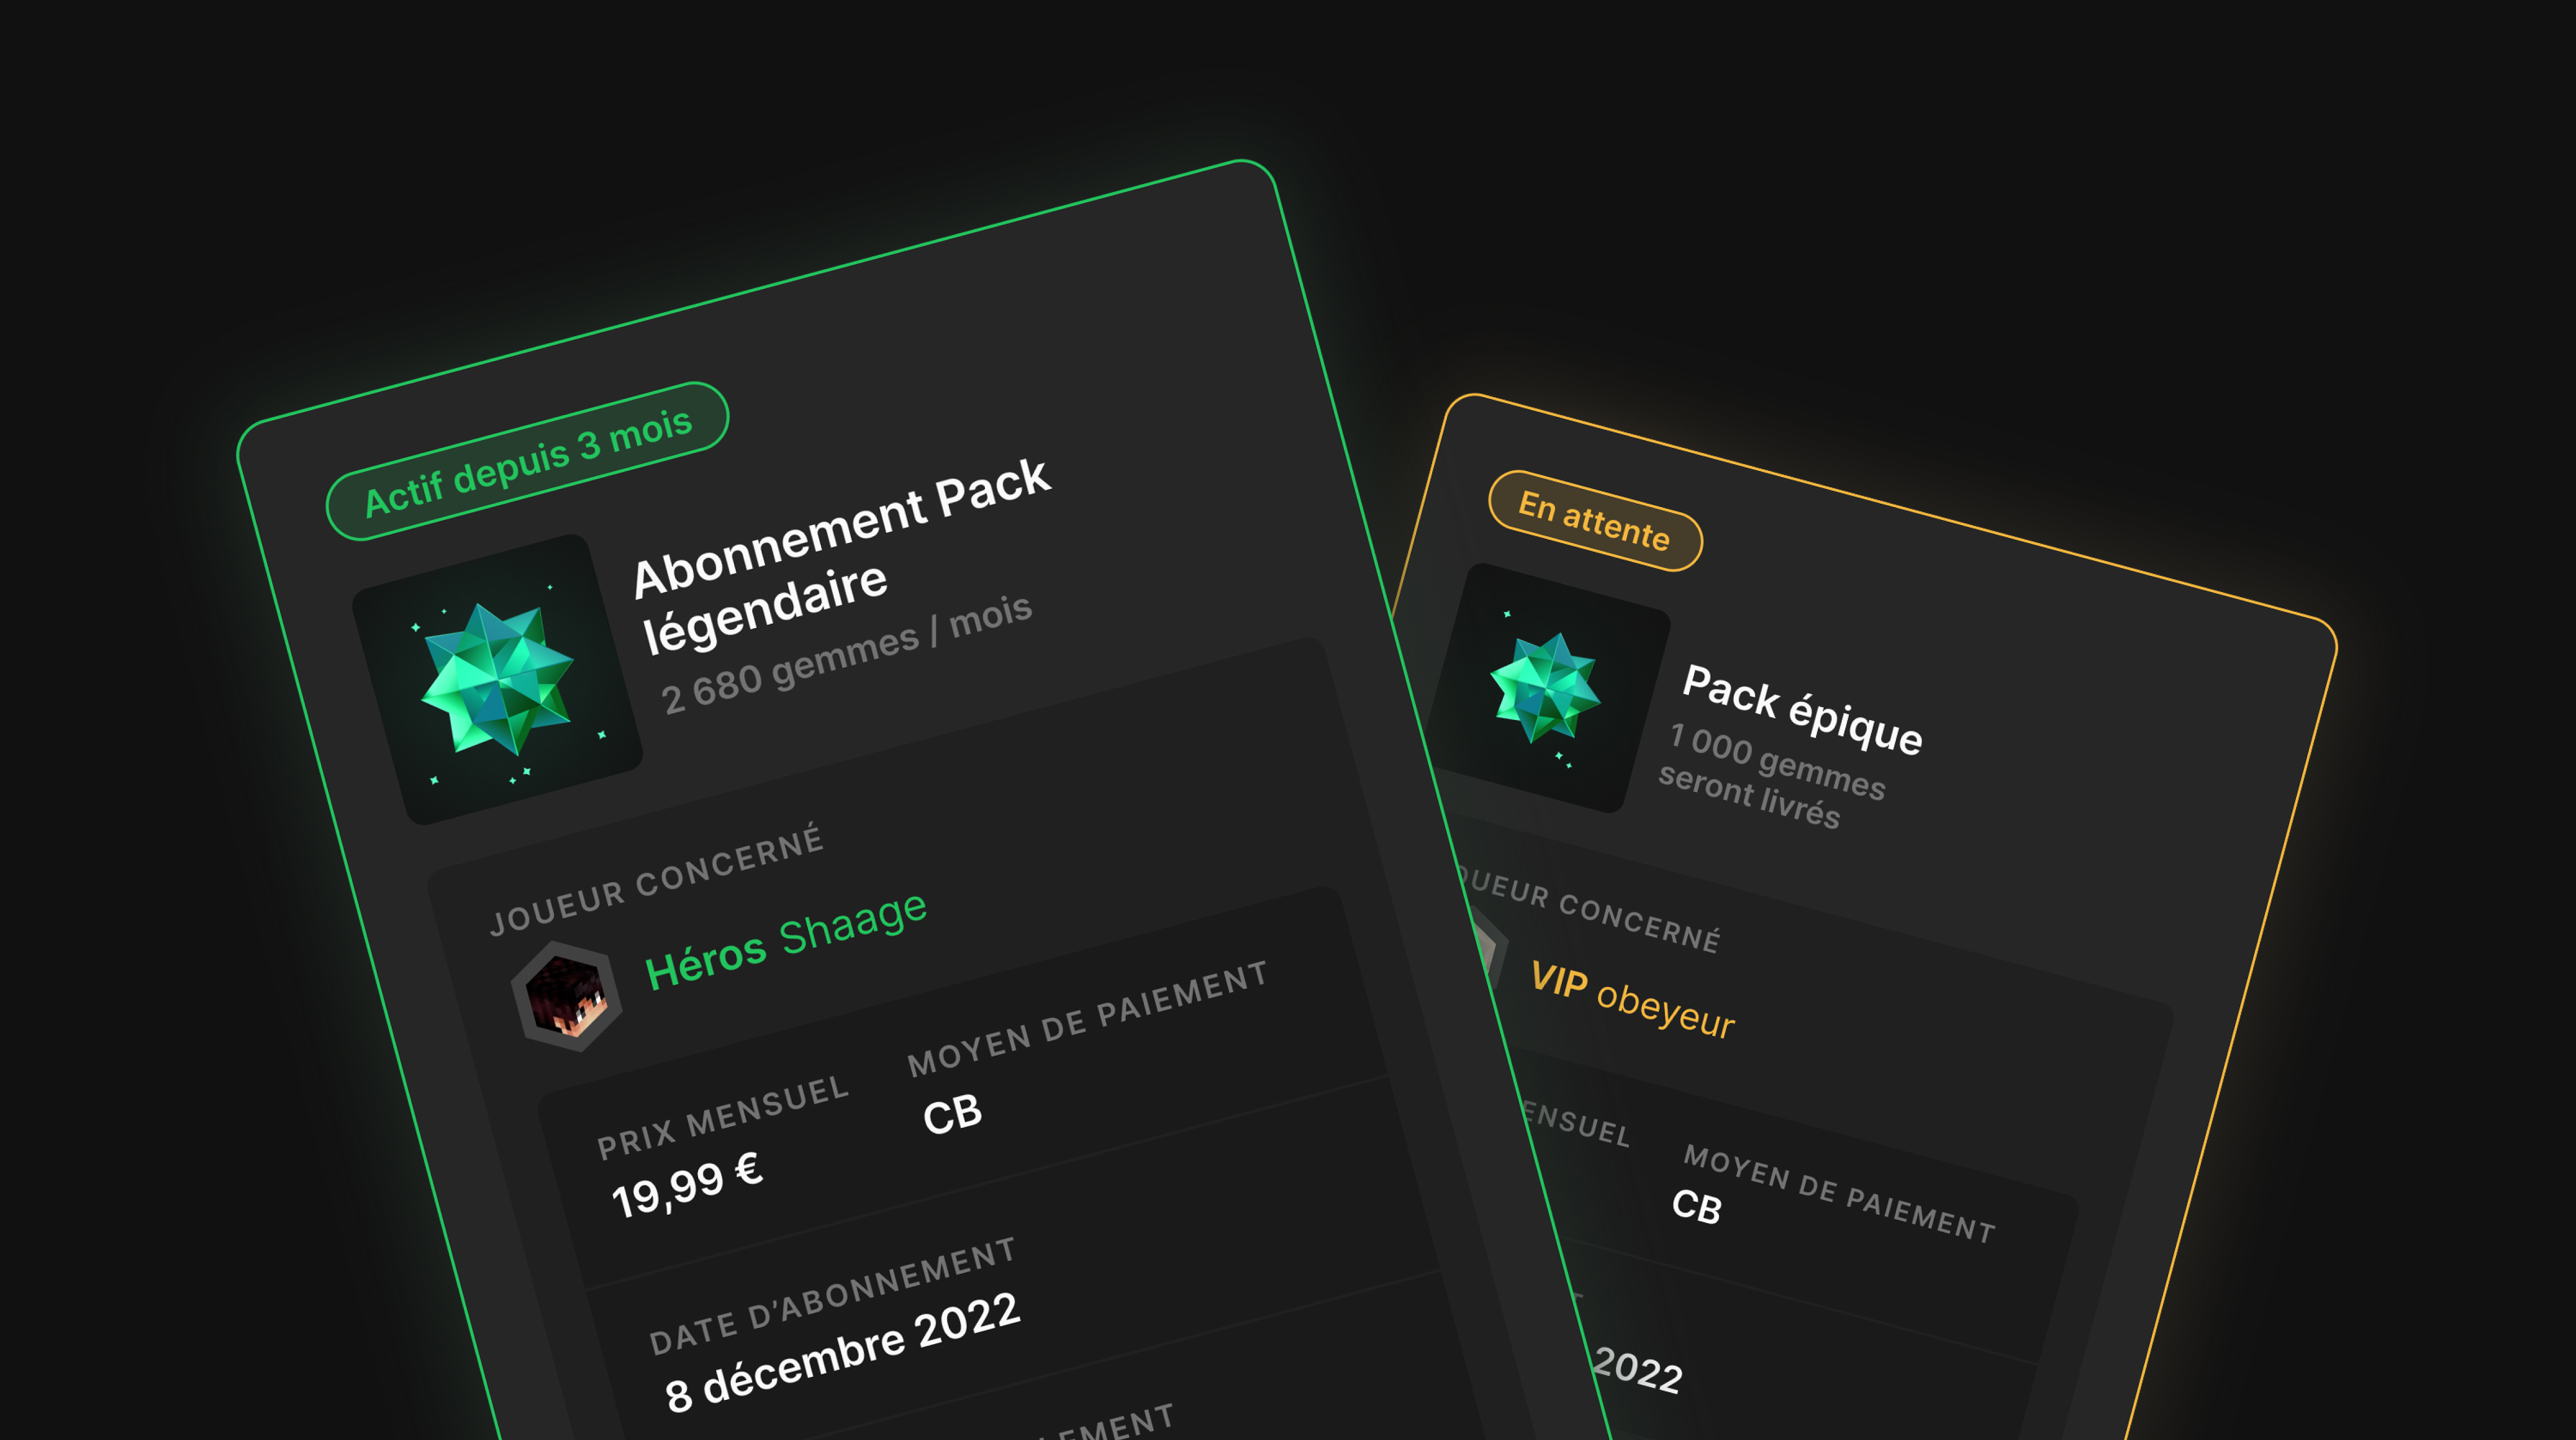Click the '8 décembre 2022' subscription date
The height and width of the screenshot is (1440, 2576).
[842, 1352]
